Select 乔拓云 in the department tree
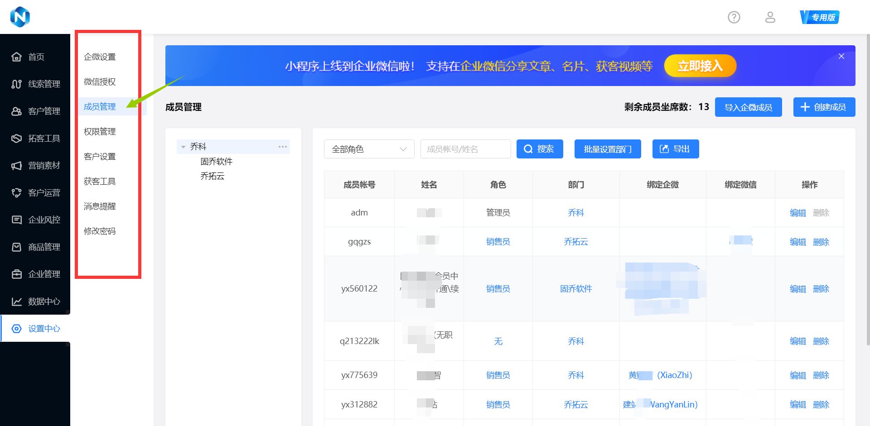870x426 pixels. click(x=212, y=176)
